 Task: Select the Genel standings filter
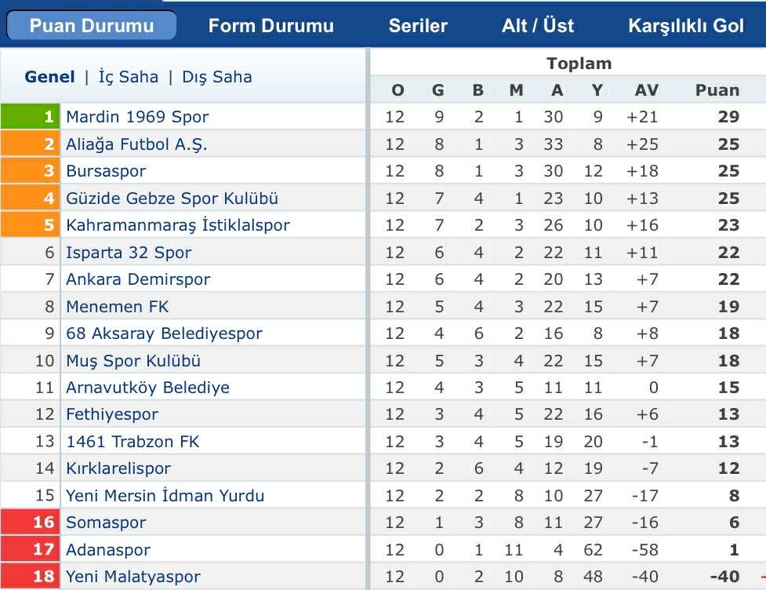click(49, 77)
